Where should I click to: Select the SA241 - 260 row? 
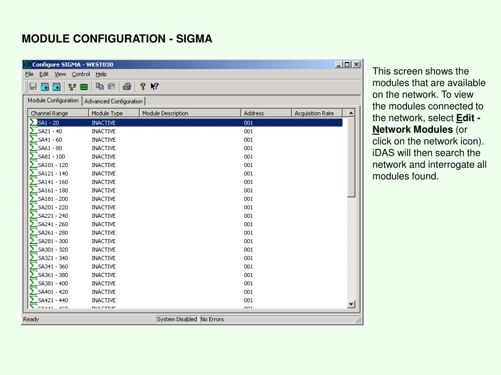[185, 224]
